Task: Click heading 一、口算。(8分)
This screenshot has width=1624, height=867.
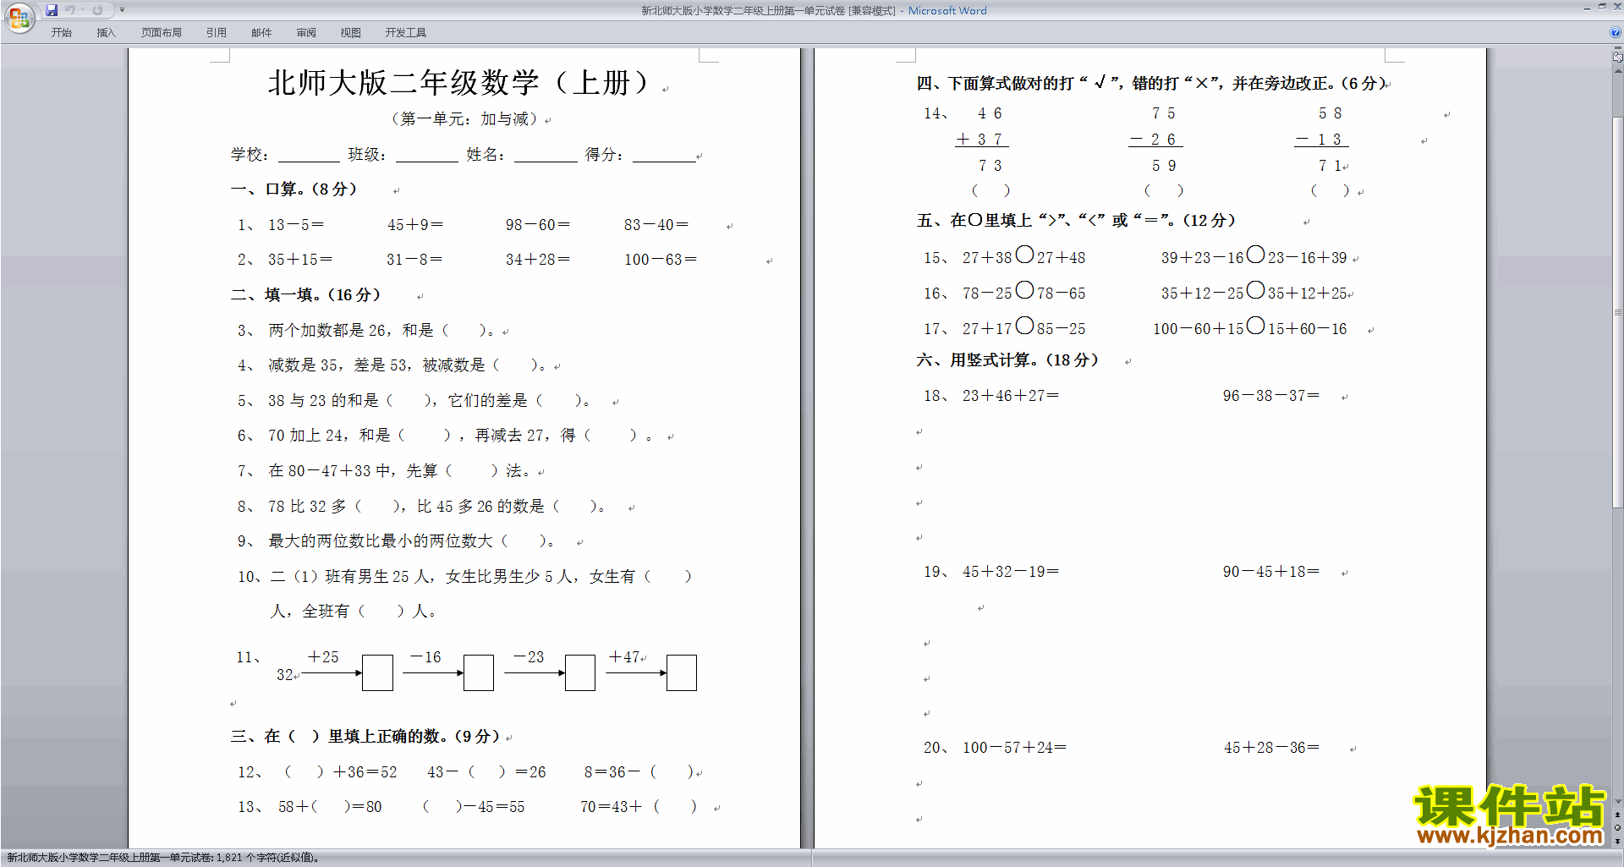Action: 294,189
